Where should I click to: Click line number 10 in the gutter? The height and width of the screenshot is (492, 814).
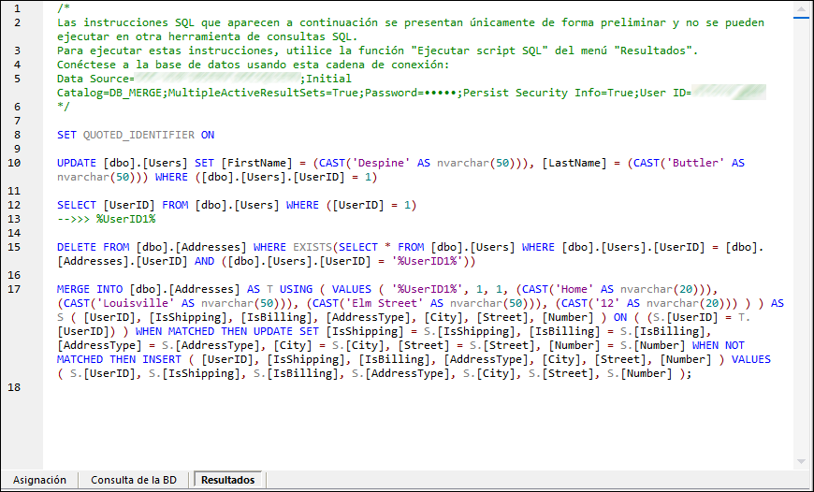(15, 163)
